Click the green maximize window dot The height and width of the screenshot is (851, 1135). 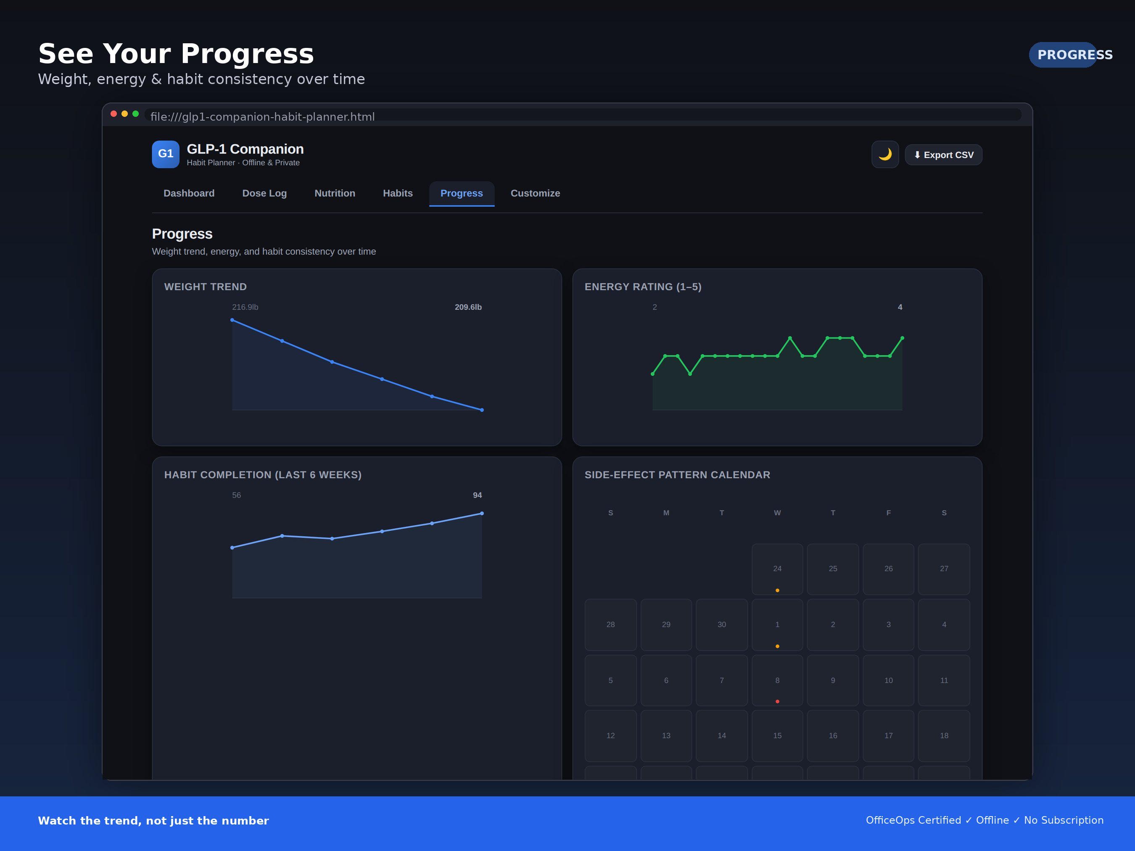click(x=135, y=114)
